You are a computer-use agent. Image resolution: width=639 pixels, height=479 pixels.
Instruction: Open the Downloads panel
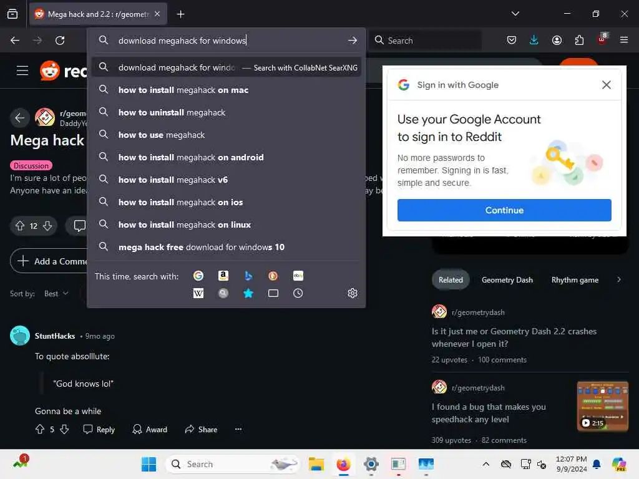pos(534,40)
